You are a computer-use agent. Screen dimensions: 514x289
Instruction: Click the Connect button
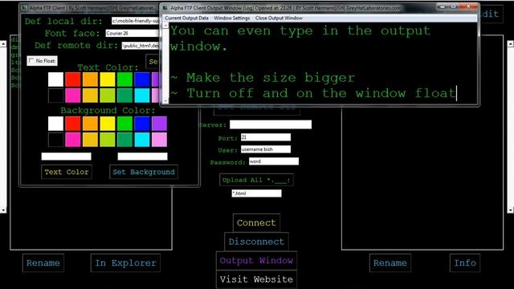tap(256, 223)
